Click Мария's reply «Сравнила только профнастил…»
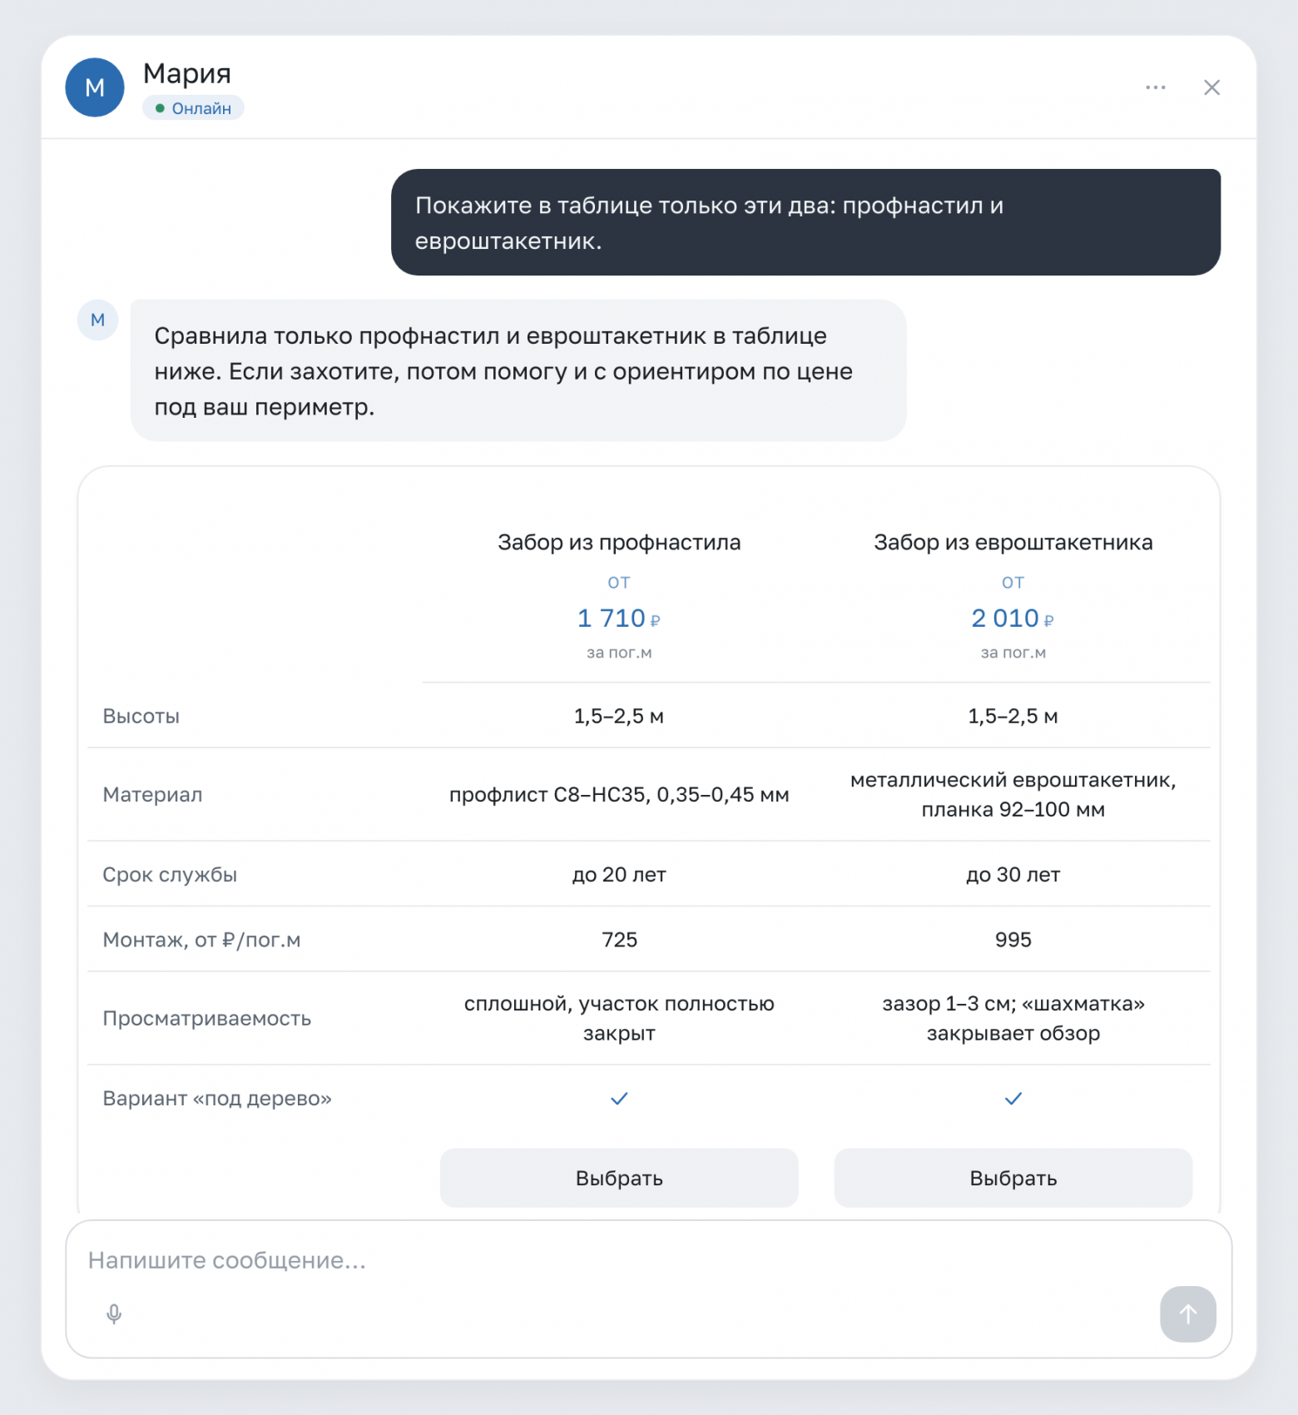Viewport: 1298px width, 1415px height. [x=518, y=370]
